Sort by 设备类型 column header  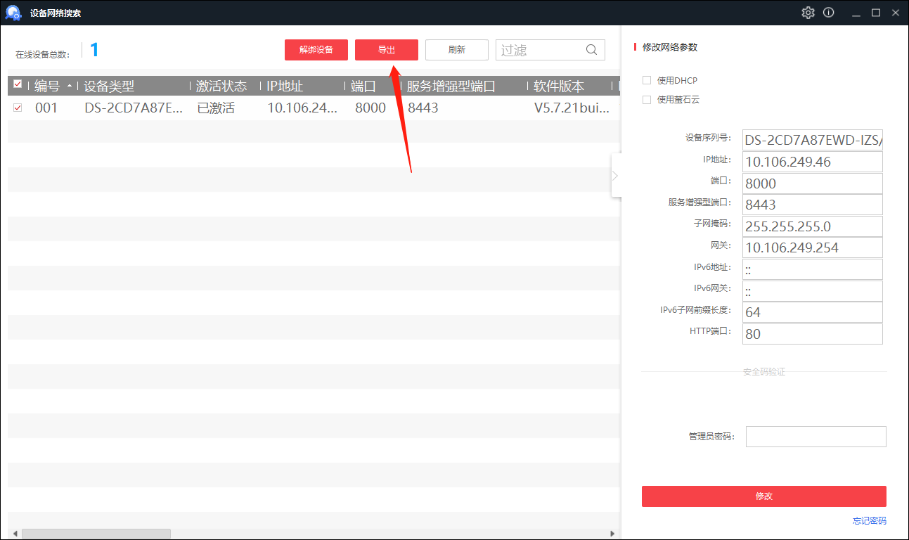click(109, 86)
